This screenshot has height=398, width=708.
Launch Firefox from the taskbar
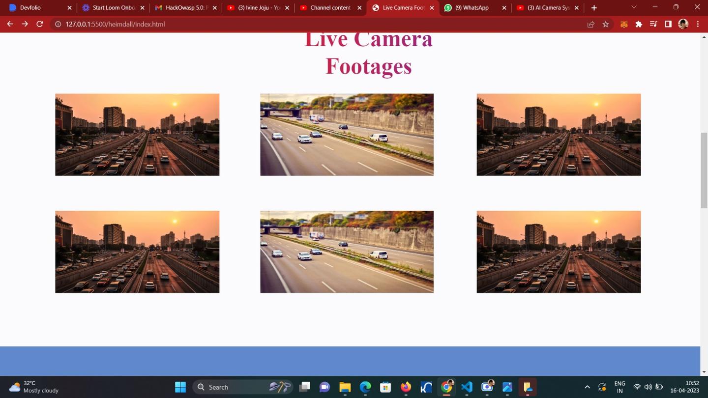[x=406, y=387]
